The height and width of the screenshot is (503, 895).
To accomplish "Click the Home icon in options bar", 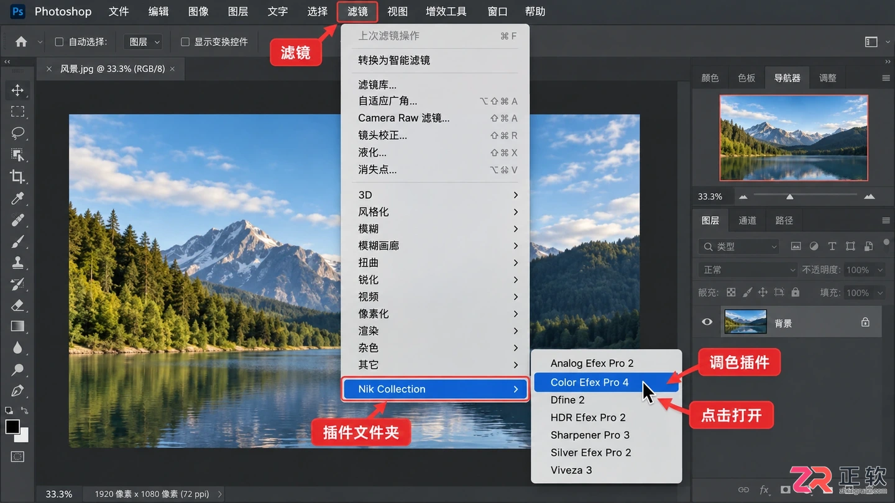I will point(21,42).
